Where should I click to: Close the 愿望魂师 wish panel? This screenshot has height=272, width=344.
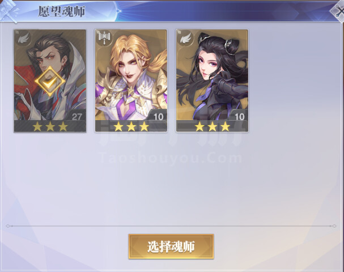pyautogui.click(x=339, y=12)
